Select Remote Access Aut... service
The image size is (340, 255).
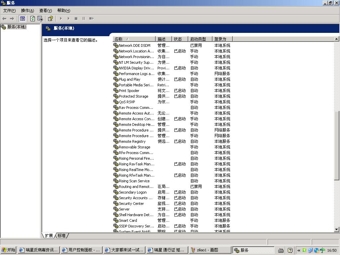coord(136,113)
